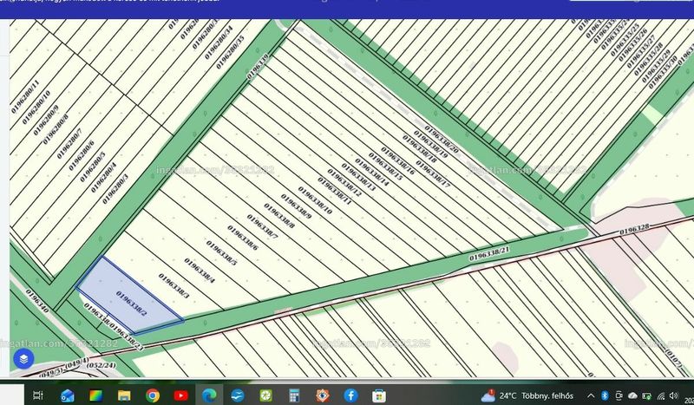Viewport: 694px width, 405px height.
Task: Open Facebook from the taskbar
Action: point(350,395)
